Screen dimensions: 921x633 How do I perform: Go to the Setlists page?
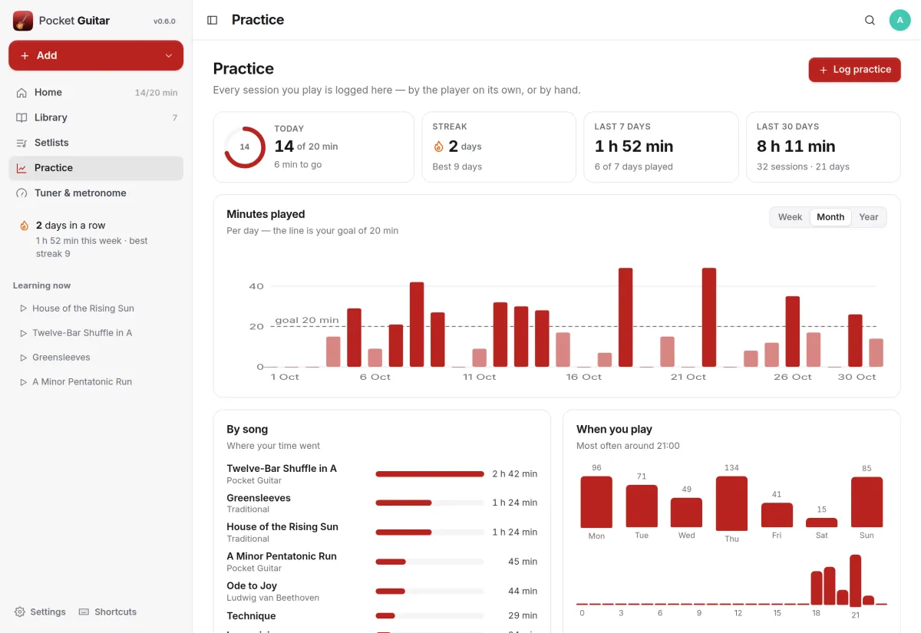pyautogui.click(x=96, y=143)
